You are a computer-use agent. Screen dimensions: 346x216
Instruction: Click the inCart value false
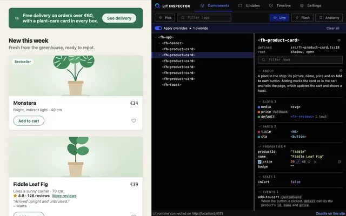pyautogui.click(x=296, y=182)
